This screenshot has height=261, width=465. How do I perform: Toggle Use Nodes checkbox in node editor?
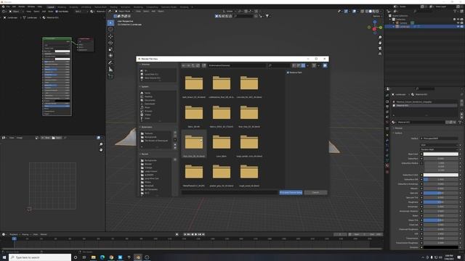pos(57,12)
